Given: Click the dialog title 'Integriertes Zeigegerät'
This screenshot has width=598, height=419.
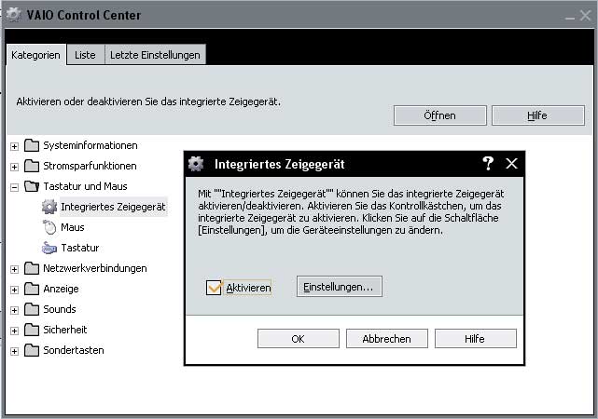Looking at the screenshot, I should (x=280, y=164).
